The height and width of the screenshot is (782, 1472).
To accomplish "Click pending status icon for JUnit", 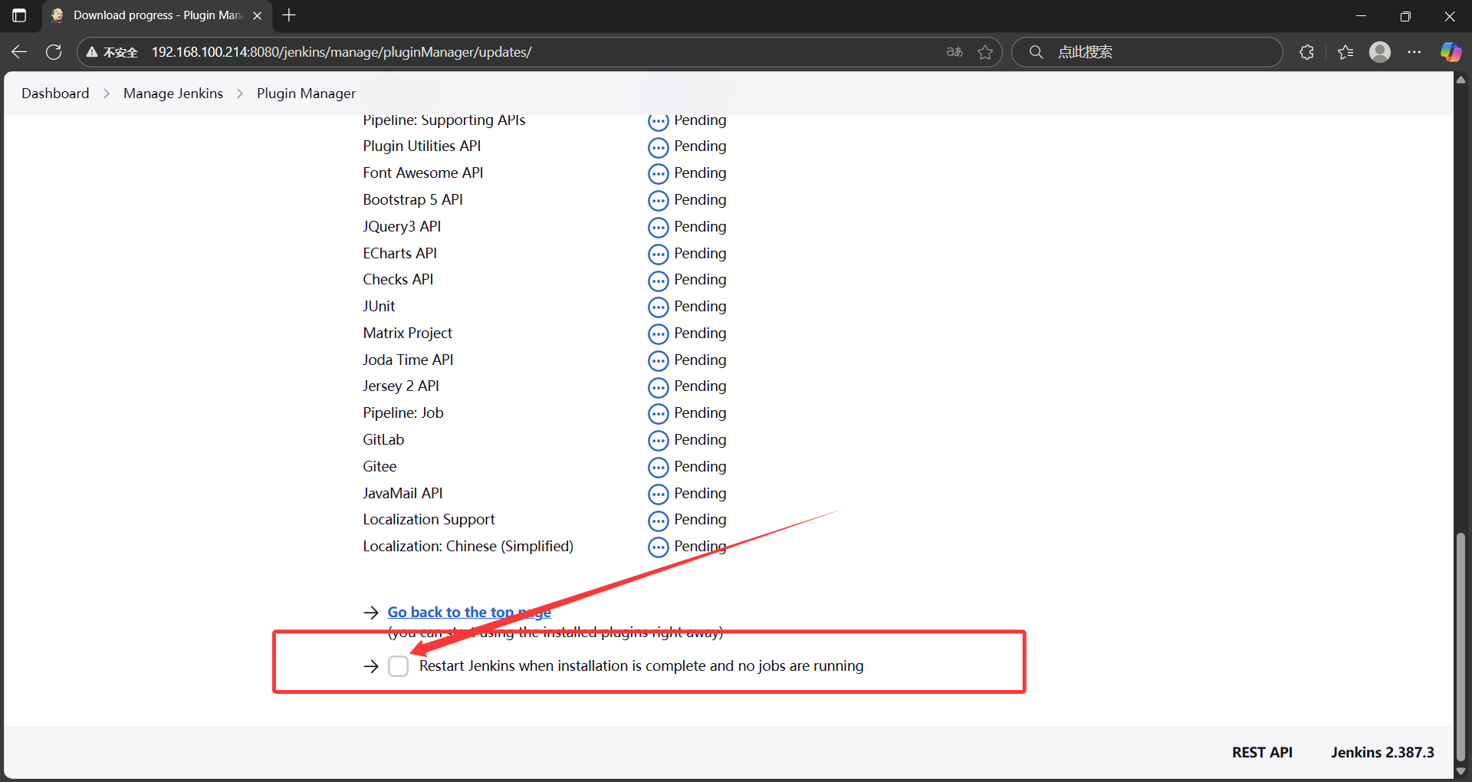I will (x=658, y=307).
